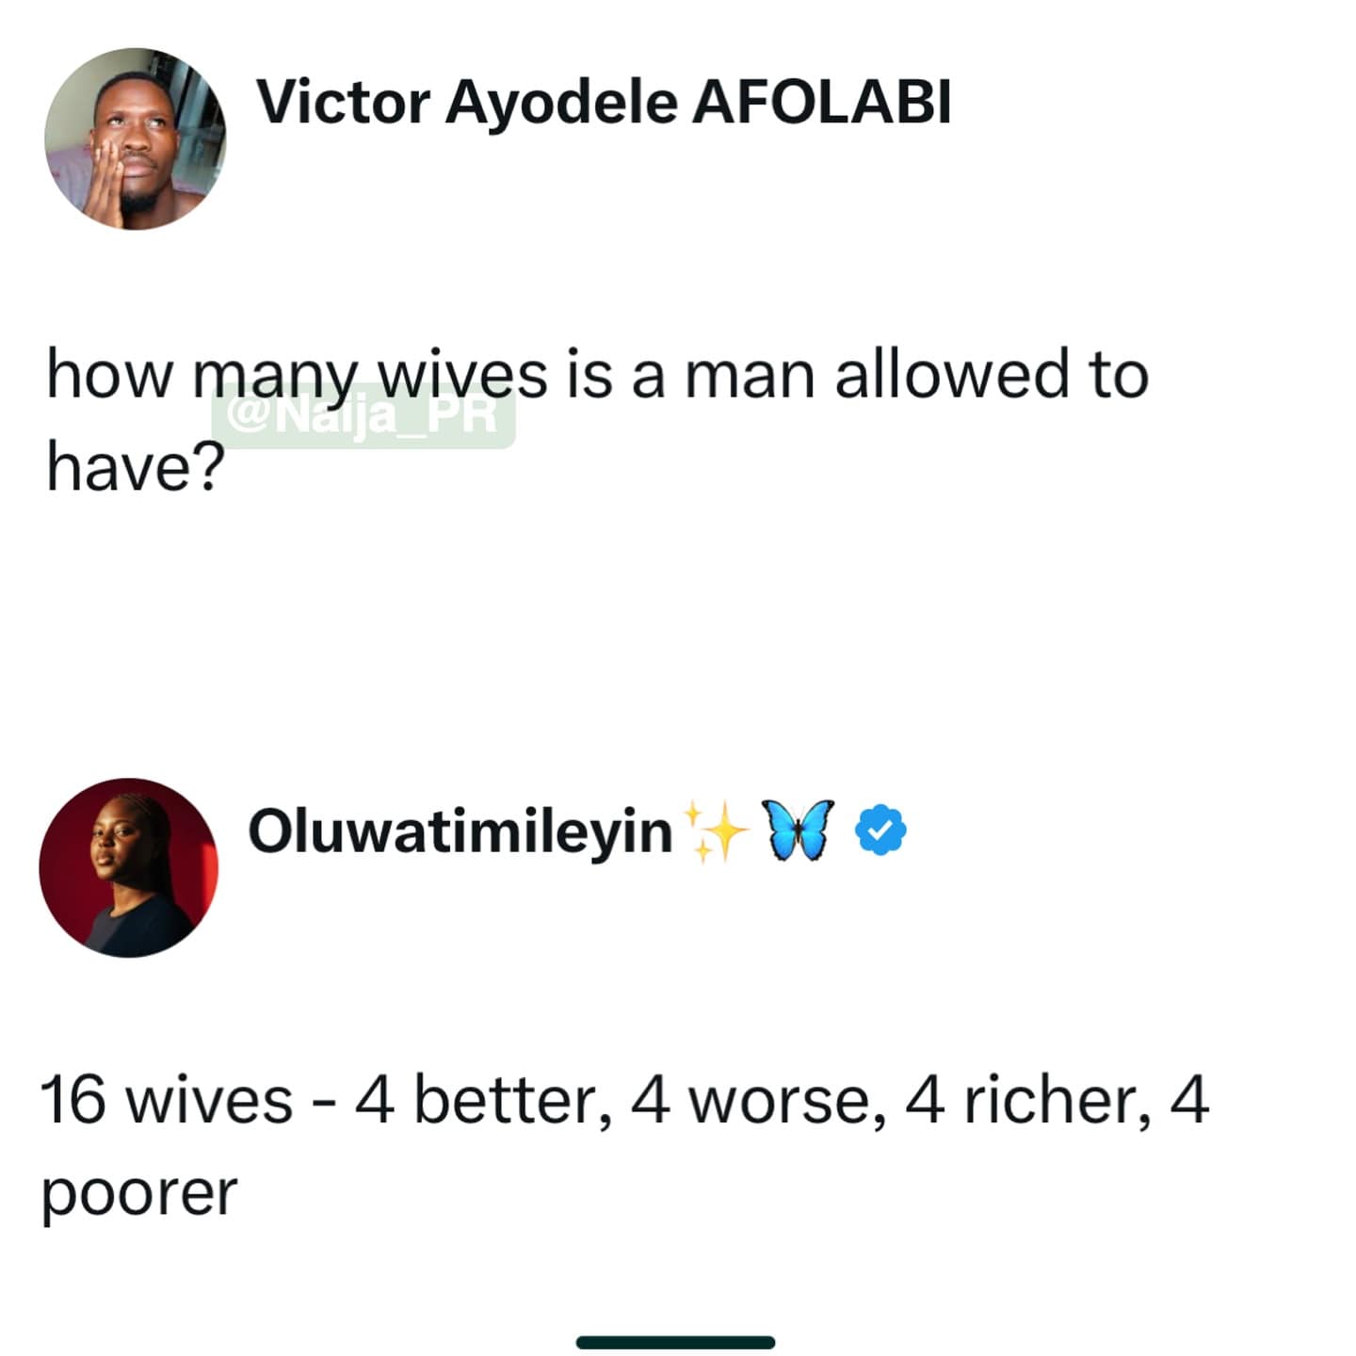Click the word "have?" in the question
Viewport: 1356px width, 1356px height.
136,467
